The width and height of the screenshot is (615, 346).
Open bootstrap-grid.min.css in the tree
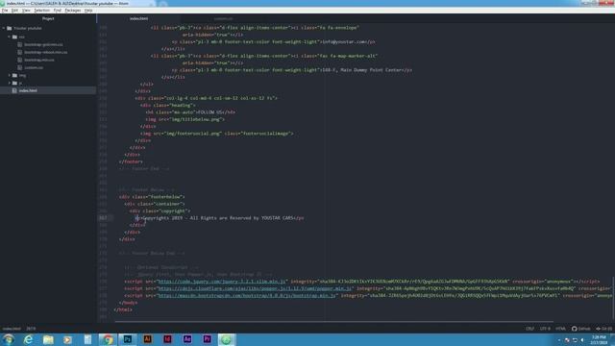[43, 45]
